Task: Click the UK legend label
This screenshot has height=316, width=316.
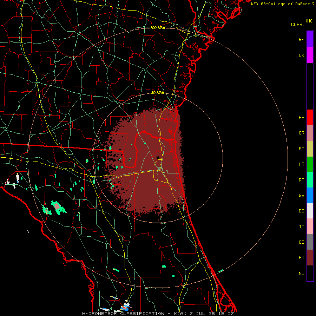Action: coord(301,55)
